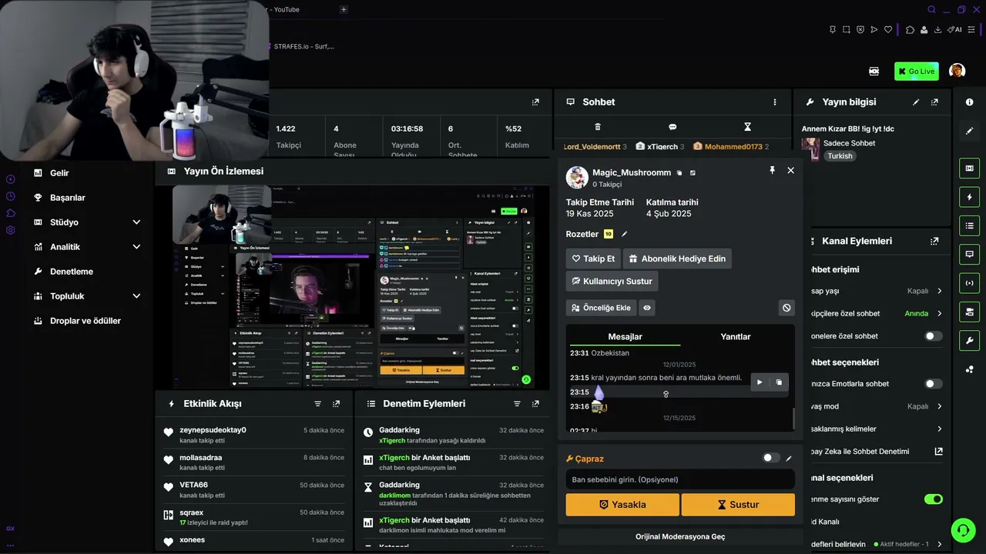Open the banned words (kelimeler) chevron
The width and height of the screenshot is (986, 554).
[x=940, y=429]
